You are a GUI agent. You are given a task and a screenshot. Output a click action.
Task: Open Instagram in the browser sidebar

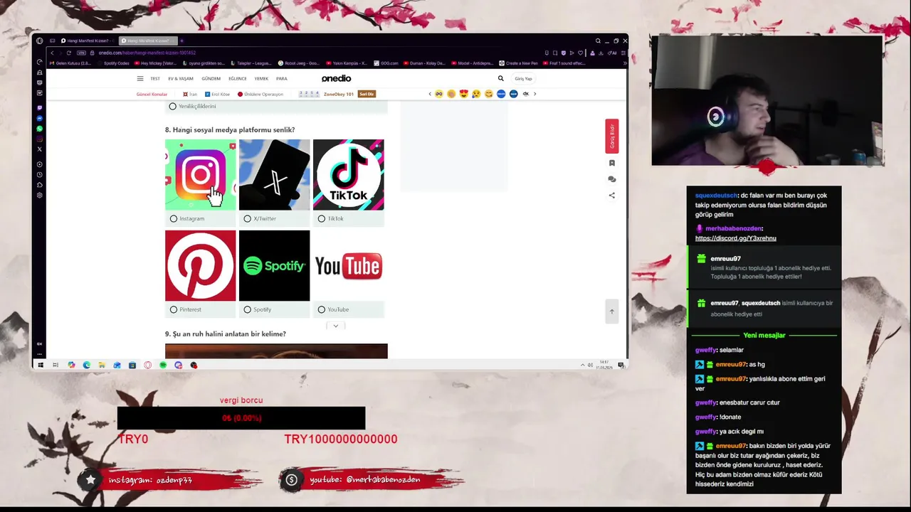(39, 139)
